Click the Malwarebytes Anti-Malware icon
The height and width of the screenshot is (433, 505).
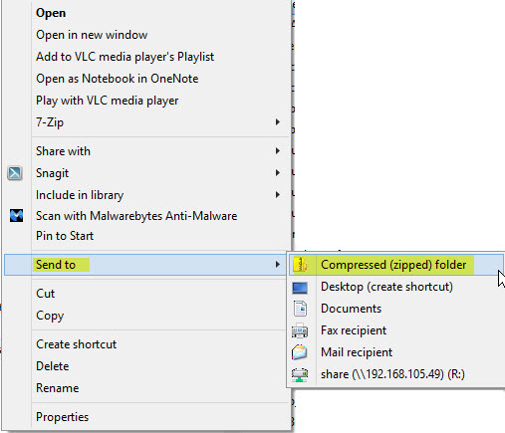(16, 216)
